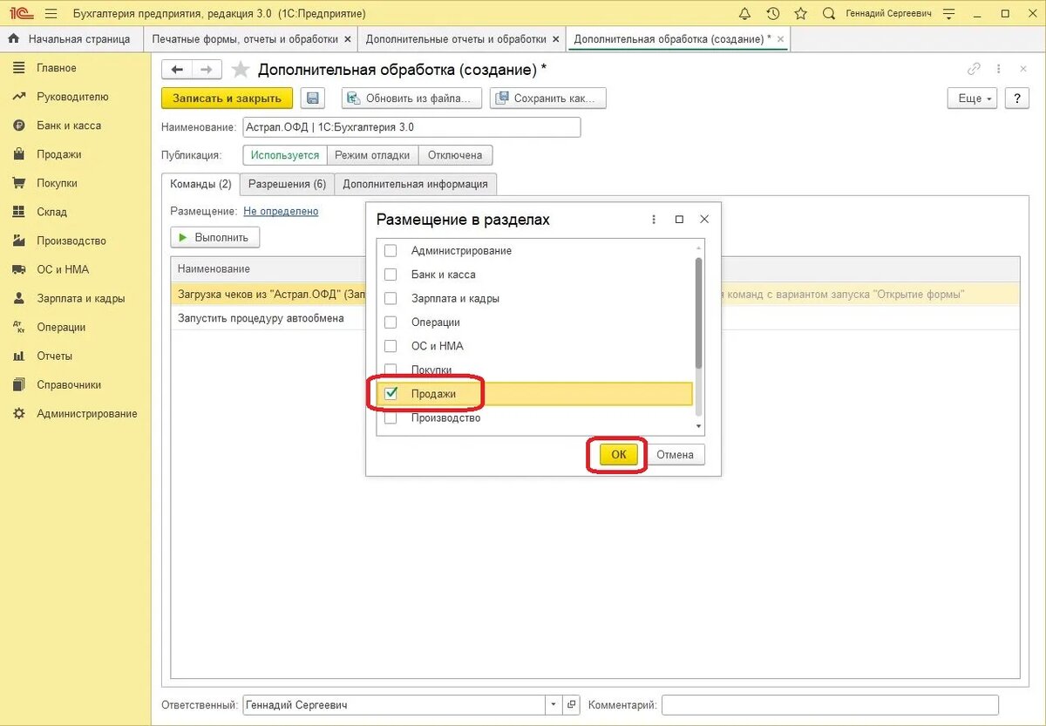
Task: Open Зарплата и кадры sidebar section
Action: (80, 298)
